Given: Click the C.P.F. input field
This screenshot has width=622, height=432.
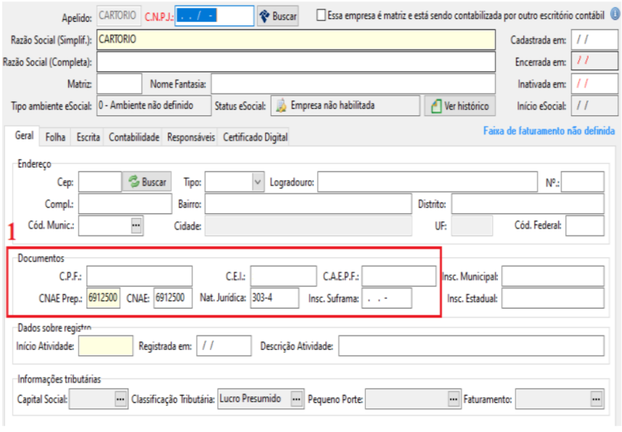Looking at the screenshot, I should pyautogui.click(x=139, y=276).
